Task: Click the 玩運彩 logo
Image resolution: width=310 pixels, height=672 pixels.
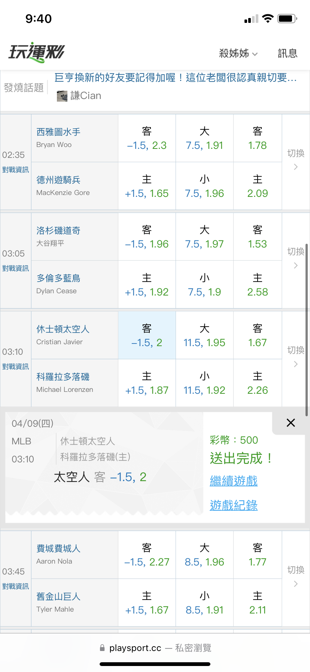Action: coord(37,52)
